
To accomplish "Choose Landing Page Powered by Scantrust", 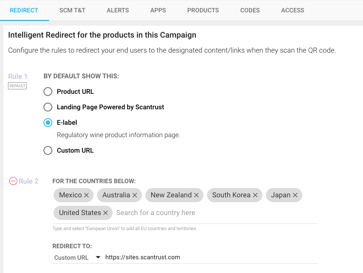I will coord(48,107).
